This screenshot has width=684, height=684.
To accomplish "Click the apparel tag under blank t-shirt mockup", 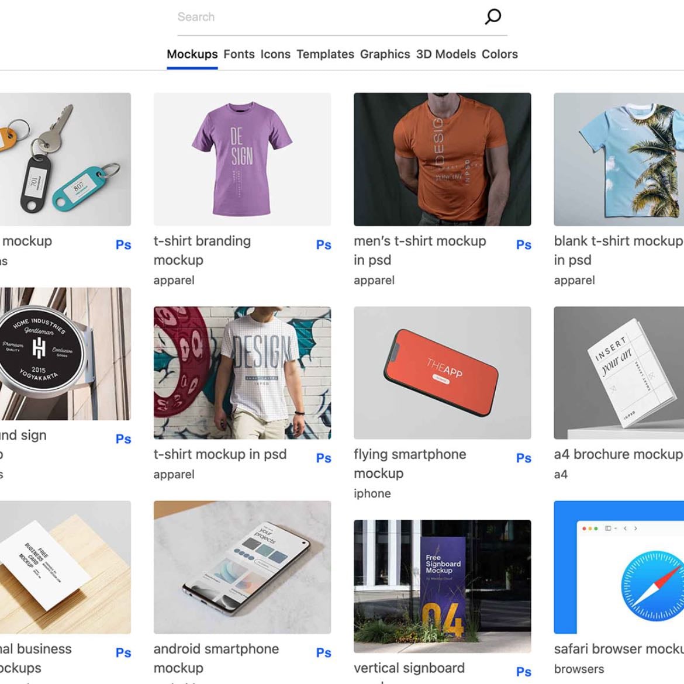I will [575, 281].
